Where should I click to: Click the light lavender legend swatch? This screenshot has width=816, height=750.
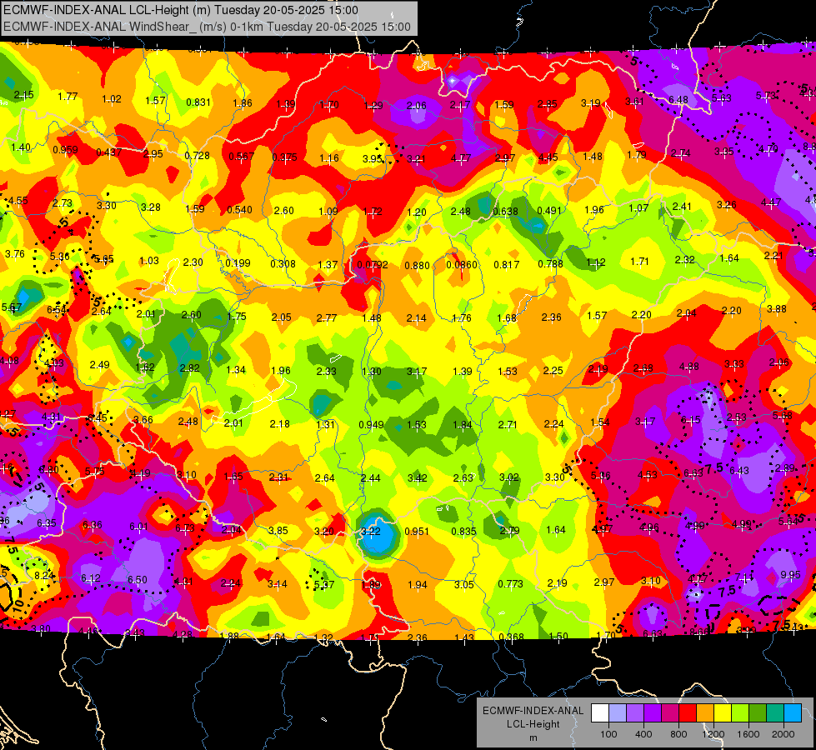pos(618,712)
